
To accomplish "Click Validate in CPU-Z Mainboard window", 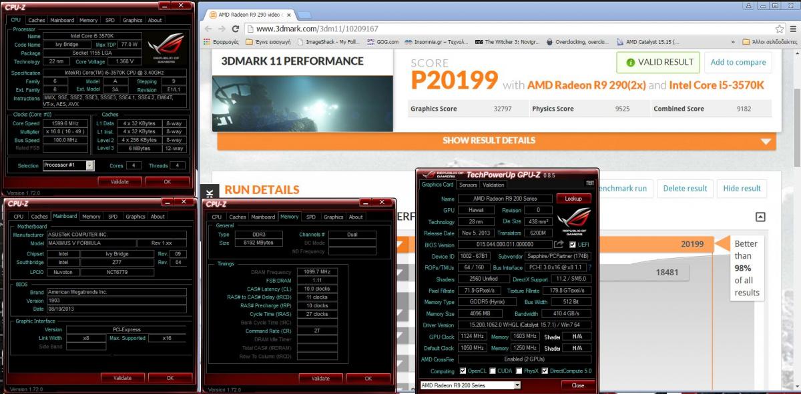I will pyautogui.click(x=123, y=378).
